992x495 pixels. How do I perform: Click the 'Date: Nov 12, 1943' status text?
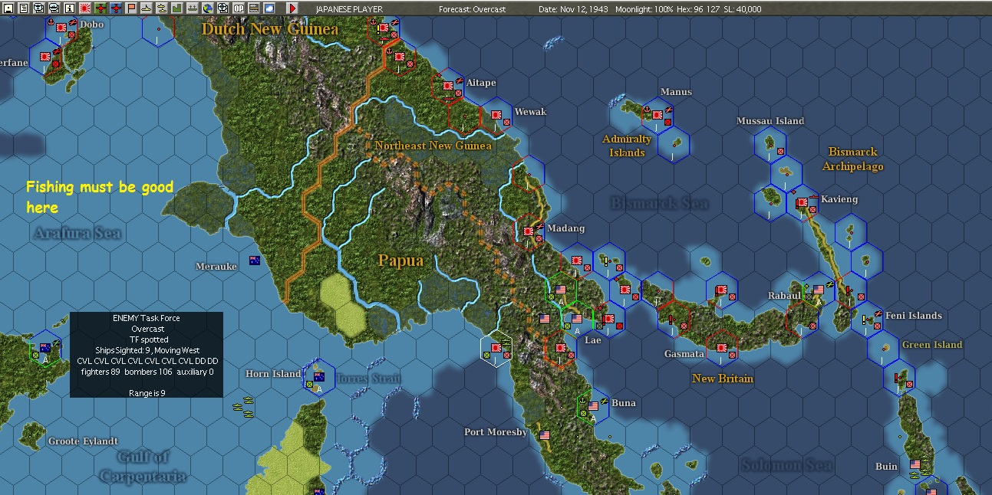[x=573, y=8]
